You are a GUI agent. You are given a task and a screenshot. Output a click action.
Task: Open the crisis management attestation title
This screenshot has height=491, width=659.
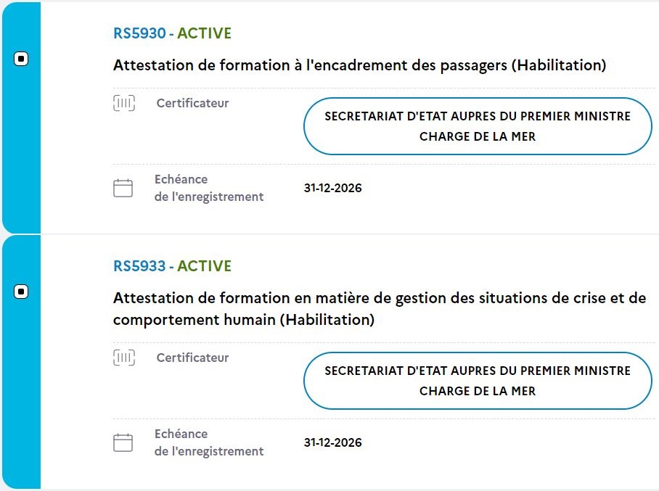pyautogui.click(x=379, y=309)
